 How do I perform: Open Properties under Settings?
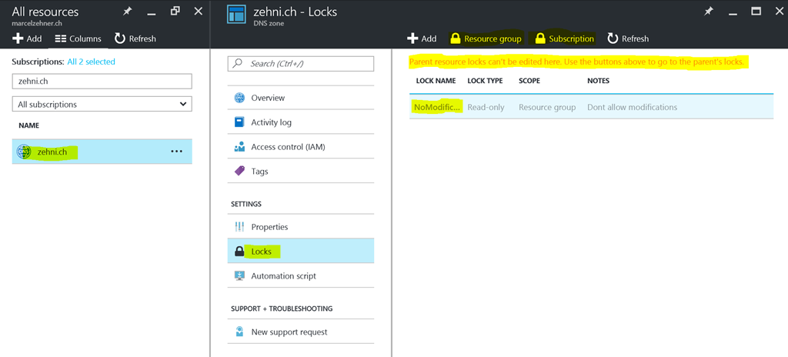pos(269,227)
